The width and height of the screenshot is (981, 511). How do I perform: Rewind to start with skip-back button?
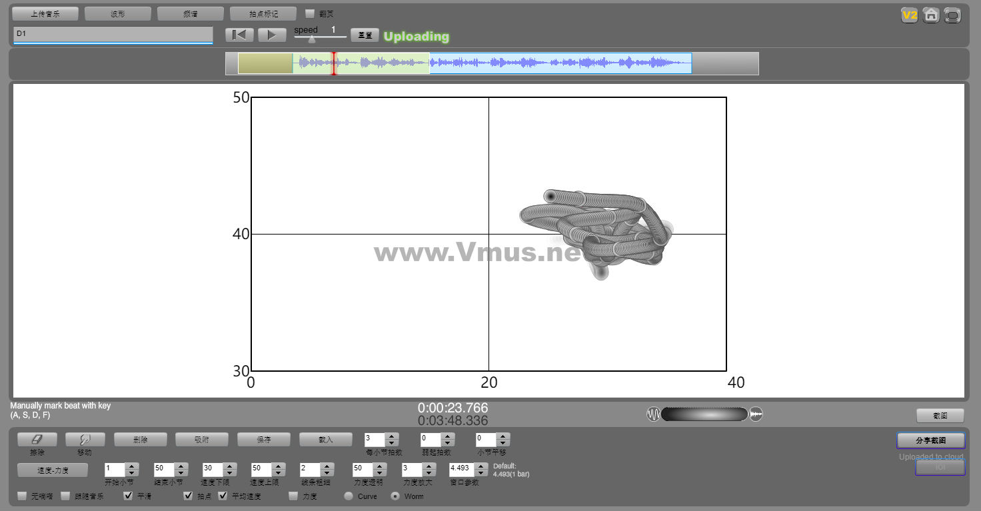[239, 35]
